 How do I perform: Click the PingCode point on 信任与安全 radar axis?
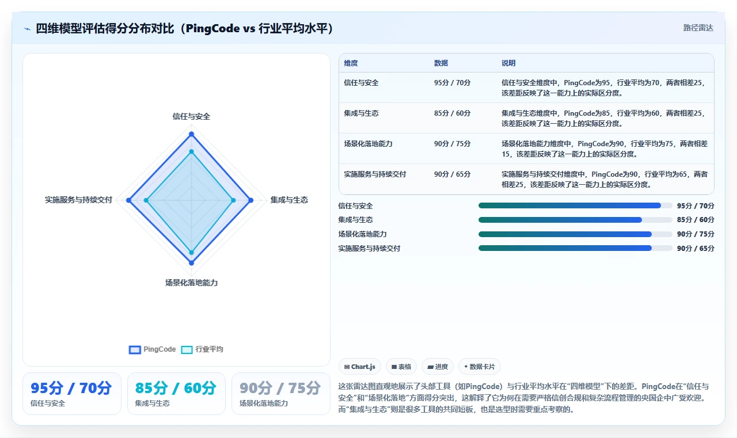192,134
